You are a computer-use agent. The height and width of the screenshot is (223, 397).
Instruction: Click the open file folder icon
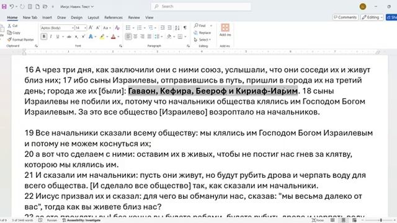[x=45, y=7]
